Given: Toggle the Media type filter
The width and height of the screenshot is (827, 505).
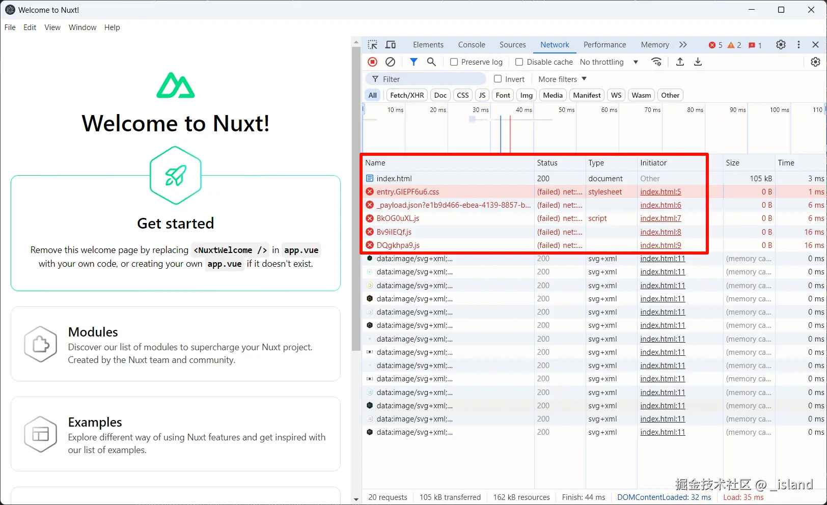Looking at the screenshot, I should point(553,95).
